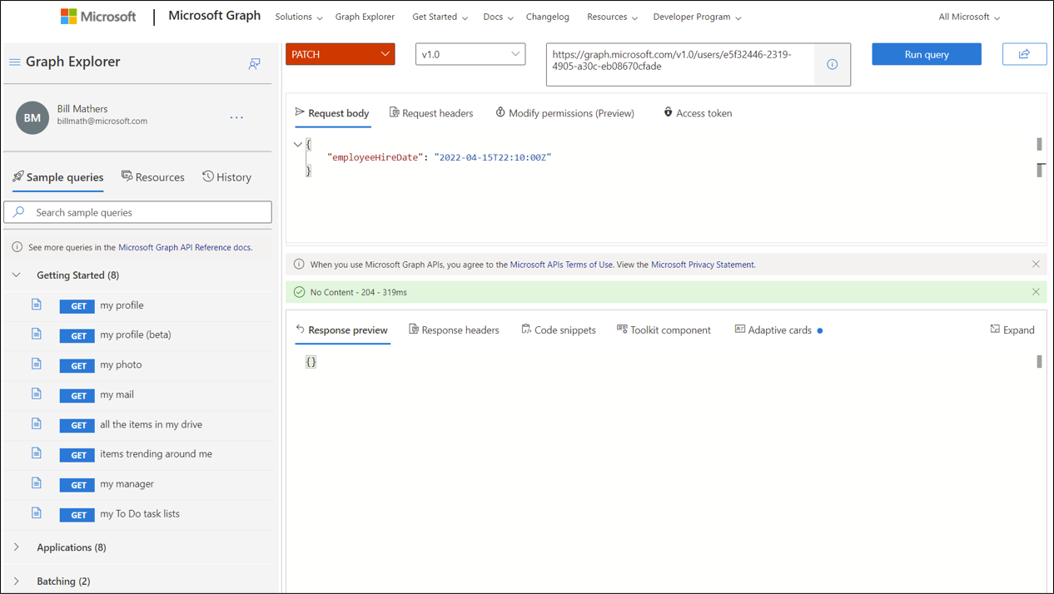Open the Graph Explorer navigation link
Screen dimensions: 1054x594
click(x=365, y=17)
